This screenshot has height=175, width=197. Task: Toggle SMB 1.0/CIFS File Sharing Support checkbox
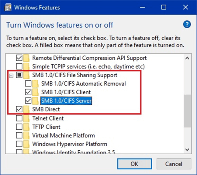click(x=19, y=75)
